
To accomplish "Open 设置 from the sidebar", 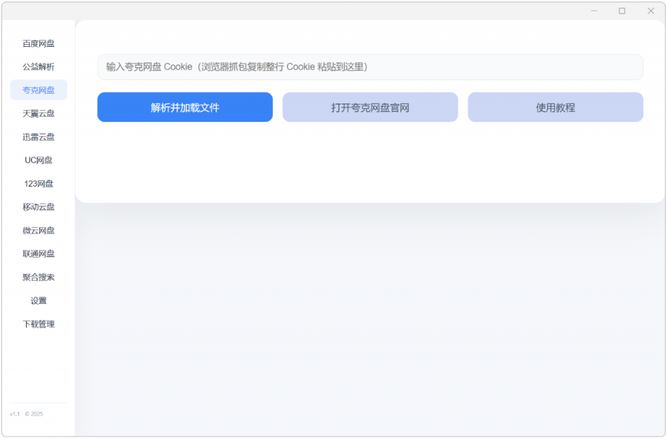I will 38,301.
